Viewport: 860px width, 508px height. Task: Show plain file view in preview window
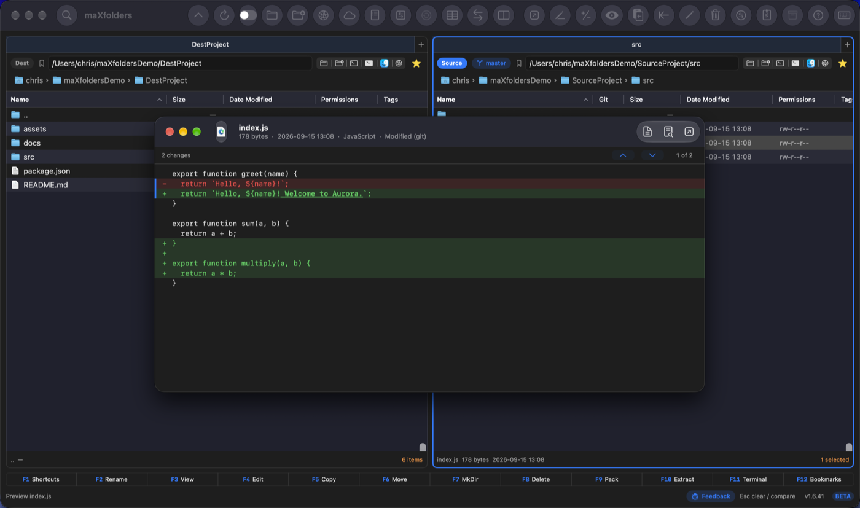[x=647, y=131]
